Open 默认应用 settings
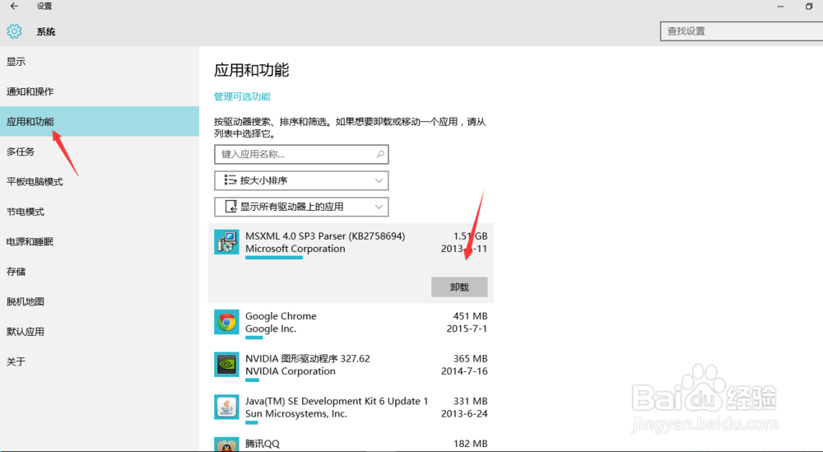823x452 pixels. (x=100, y=331)
